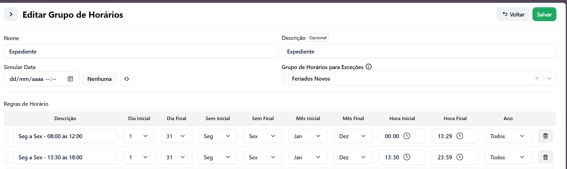Open Mês Final dropdown in 08:00 às 12:00 row

[x=353, y=136]
